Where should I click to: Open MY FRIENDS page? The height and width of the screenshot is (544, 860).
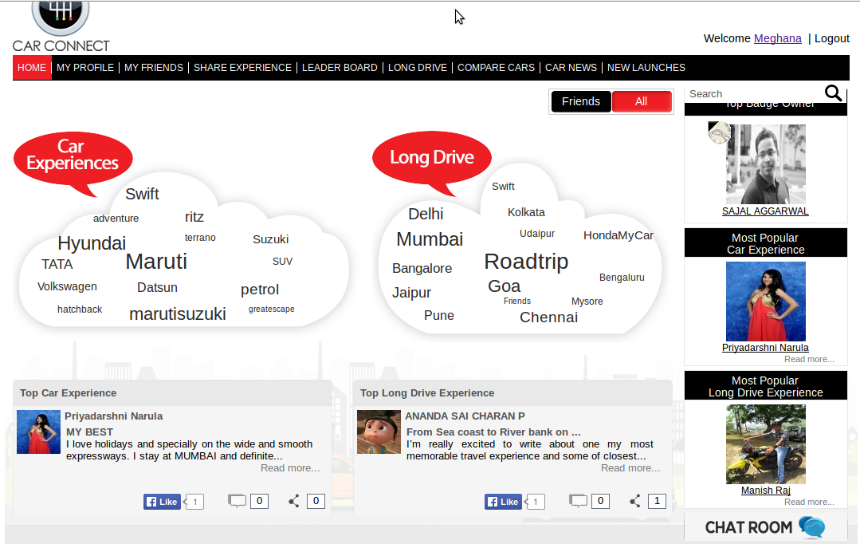[x=154, y=68]
